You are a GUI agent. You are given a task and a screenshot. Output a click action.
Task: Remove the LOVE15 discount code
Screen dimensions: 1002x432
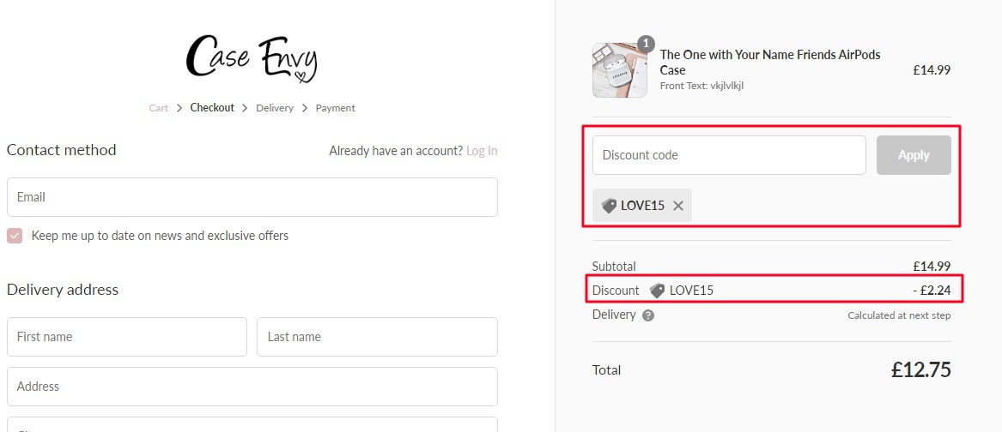pos(678,206)
